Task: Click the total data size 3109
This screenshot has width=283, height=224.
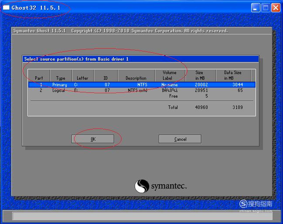Action: coord(238,107)
